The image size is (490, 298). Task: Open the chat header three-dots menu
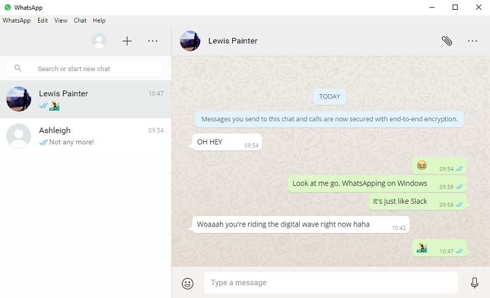coord(472,41)
